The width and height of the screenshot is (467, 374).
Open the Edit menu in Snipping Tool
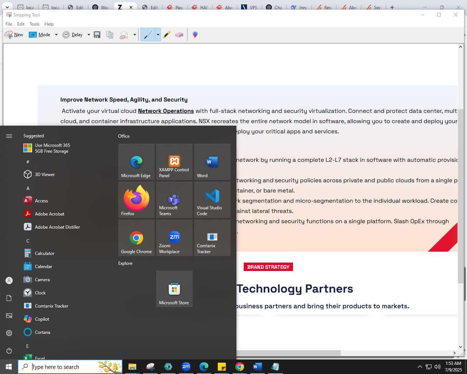click(x=21, y=24)
